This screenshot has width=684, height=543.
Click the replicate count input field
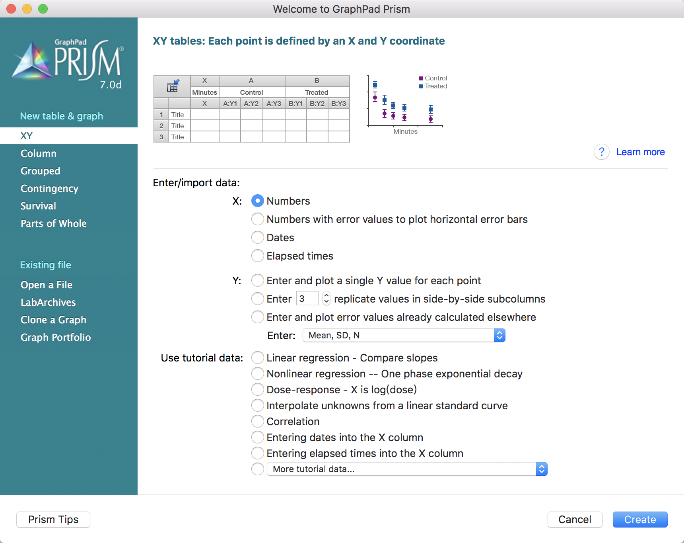click(307, 299)
